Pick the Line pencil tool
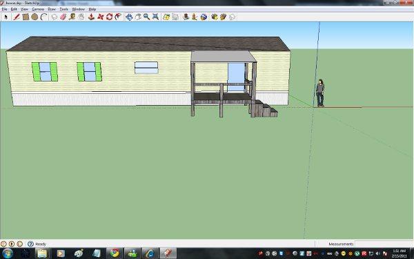Viewport: 414px width, 259px height. pyautogui.click(x=17, y=17)
